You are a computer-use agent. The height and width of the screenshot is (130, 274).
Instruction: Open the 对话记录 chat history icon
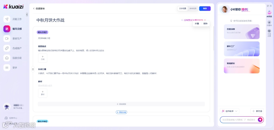269,31
